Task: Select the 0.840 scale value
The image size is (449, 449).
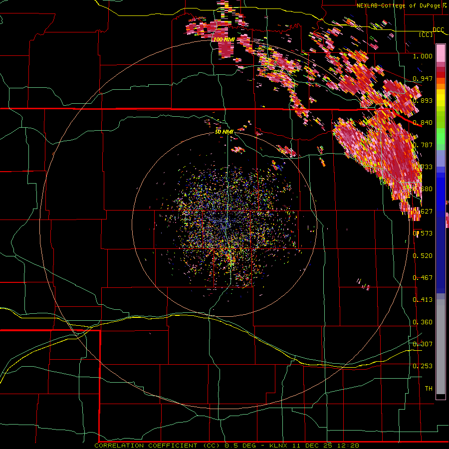Action: [x=423, y=123]
